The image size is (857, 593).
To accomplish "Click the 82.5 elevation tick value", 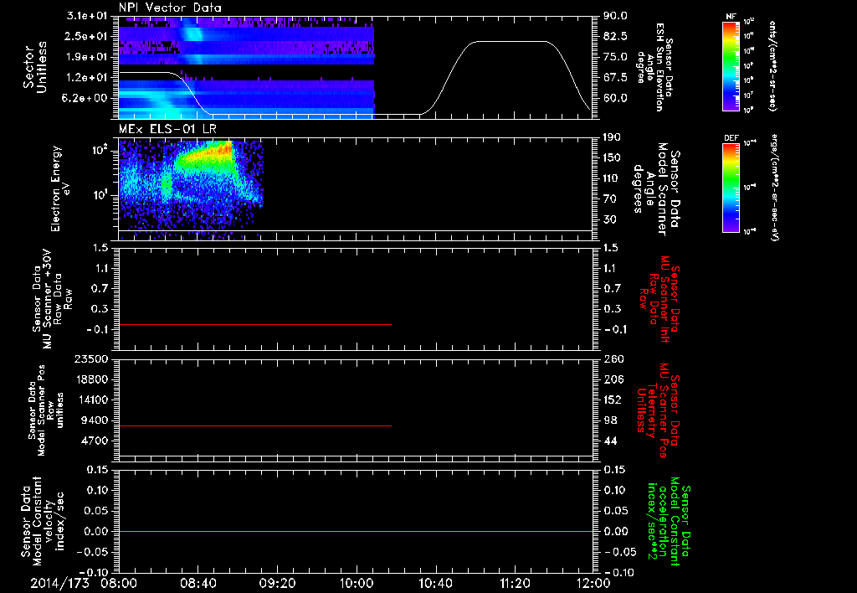I will point(616,36).
